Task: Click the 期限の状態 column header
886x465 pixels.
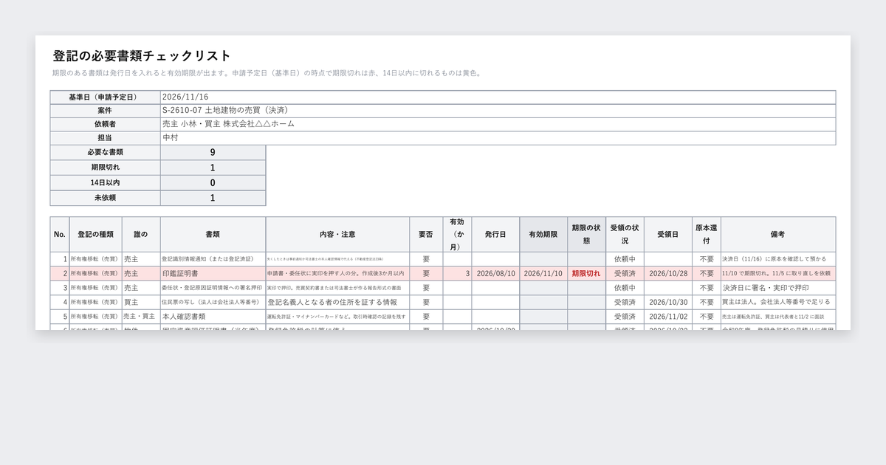Action: tap(586, 234)
